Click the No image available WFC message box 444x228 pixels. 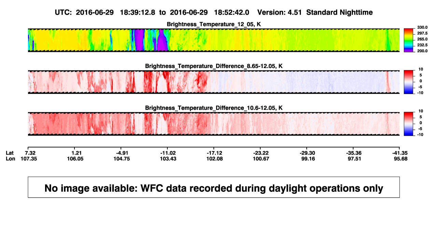pos(214,187)
